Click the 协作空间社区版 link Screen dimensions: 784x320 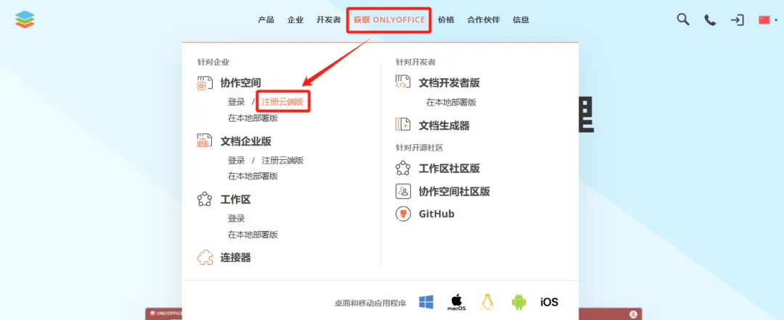[454, 191]
